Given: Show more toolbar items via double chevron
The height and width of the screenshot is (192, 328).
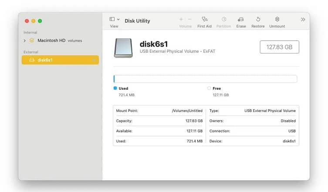Looking at the screenshot, I should pyautogui.click(x=303, y=20).
